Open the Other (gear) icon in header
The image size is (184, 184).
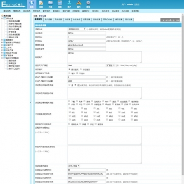(x=88, y=4)
